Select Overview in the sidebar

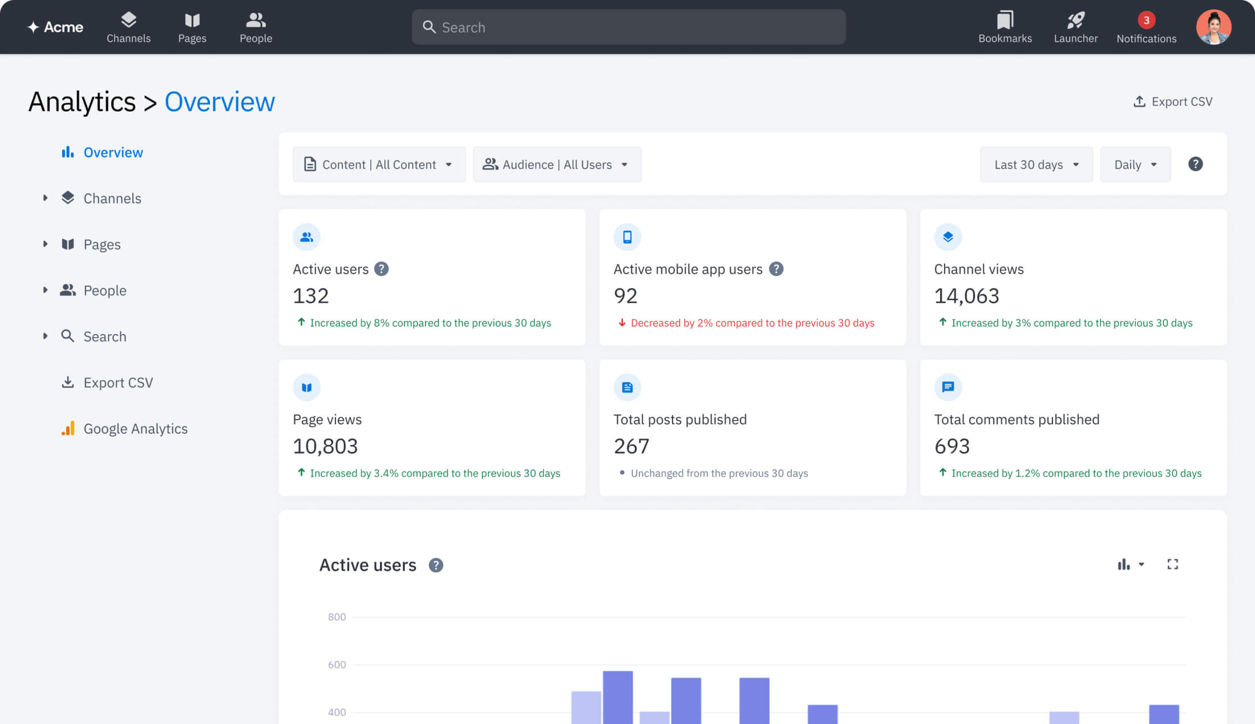pyautogui.click(x=113, y=152)
